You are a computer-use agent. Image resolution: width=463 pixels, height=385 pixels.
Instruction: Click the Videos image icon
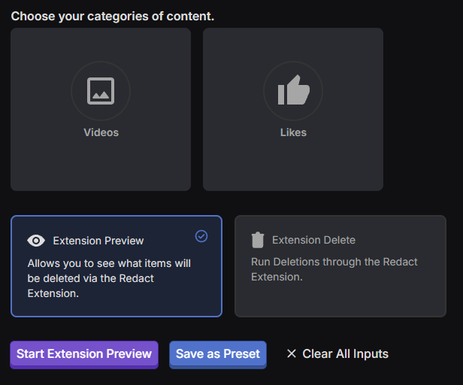(101, 91)
